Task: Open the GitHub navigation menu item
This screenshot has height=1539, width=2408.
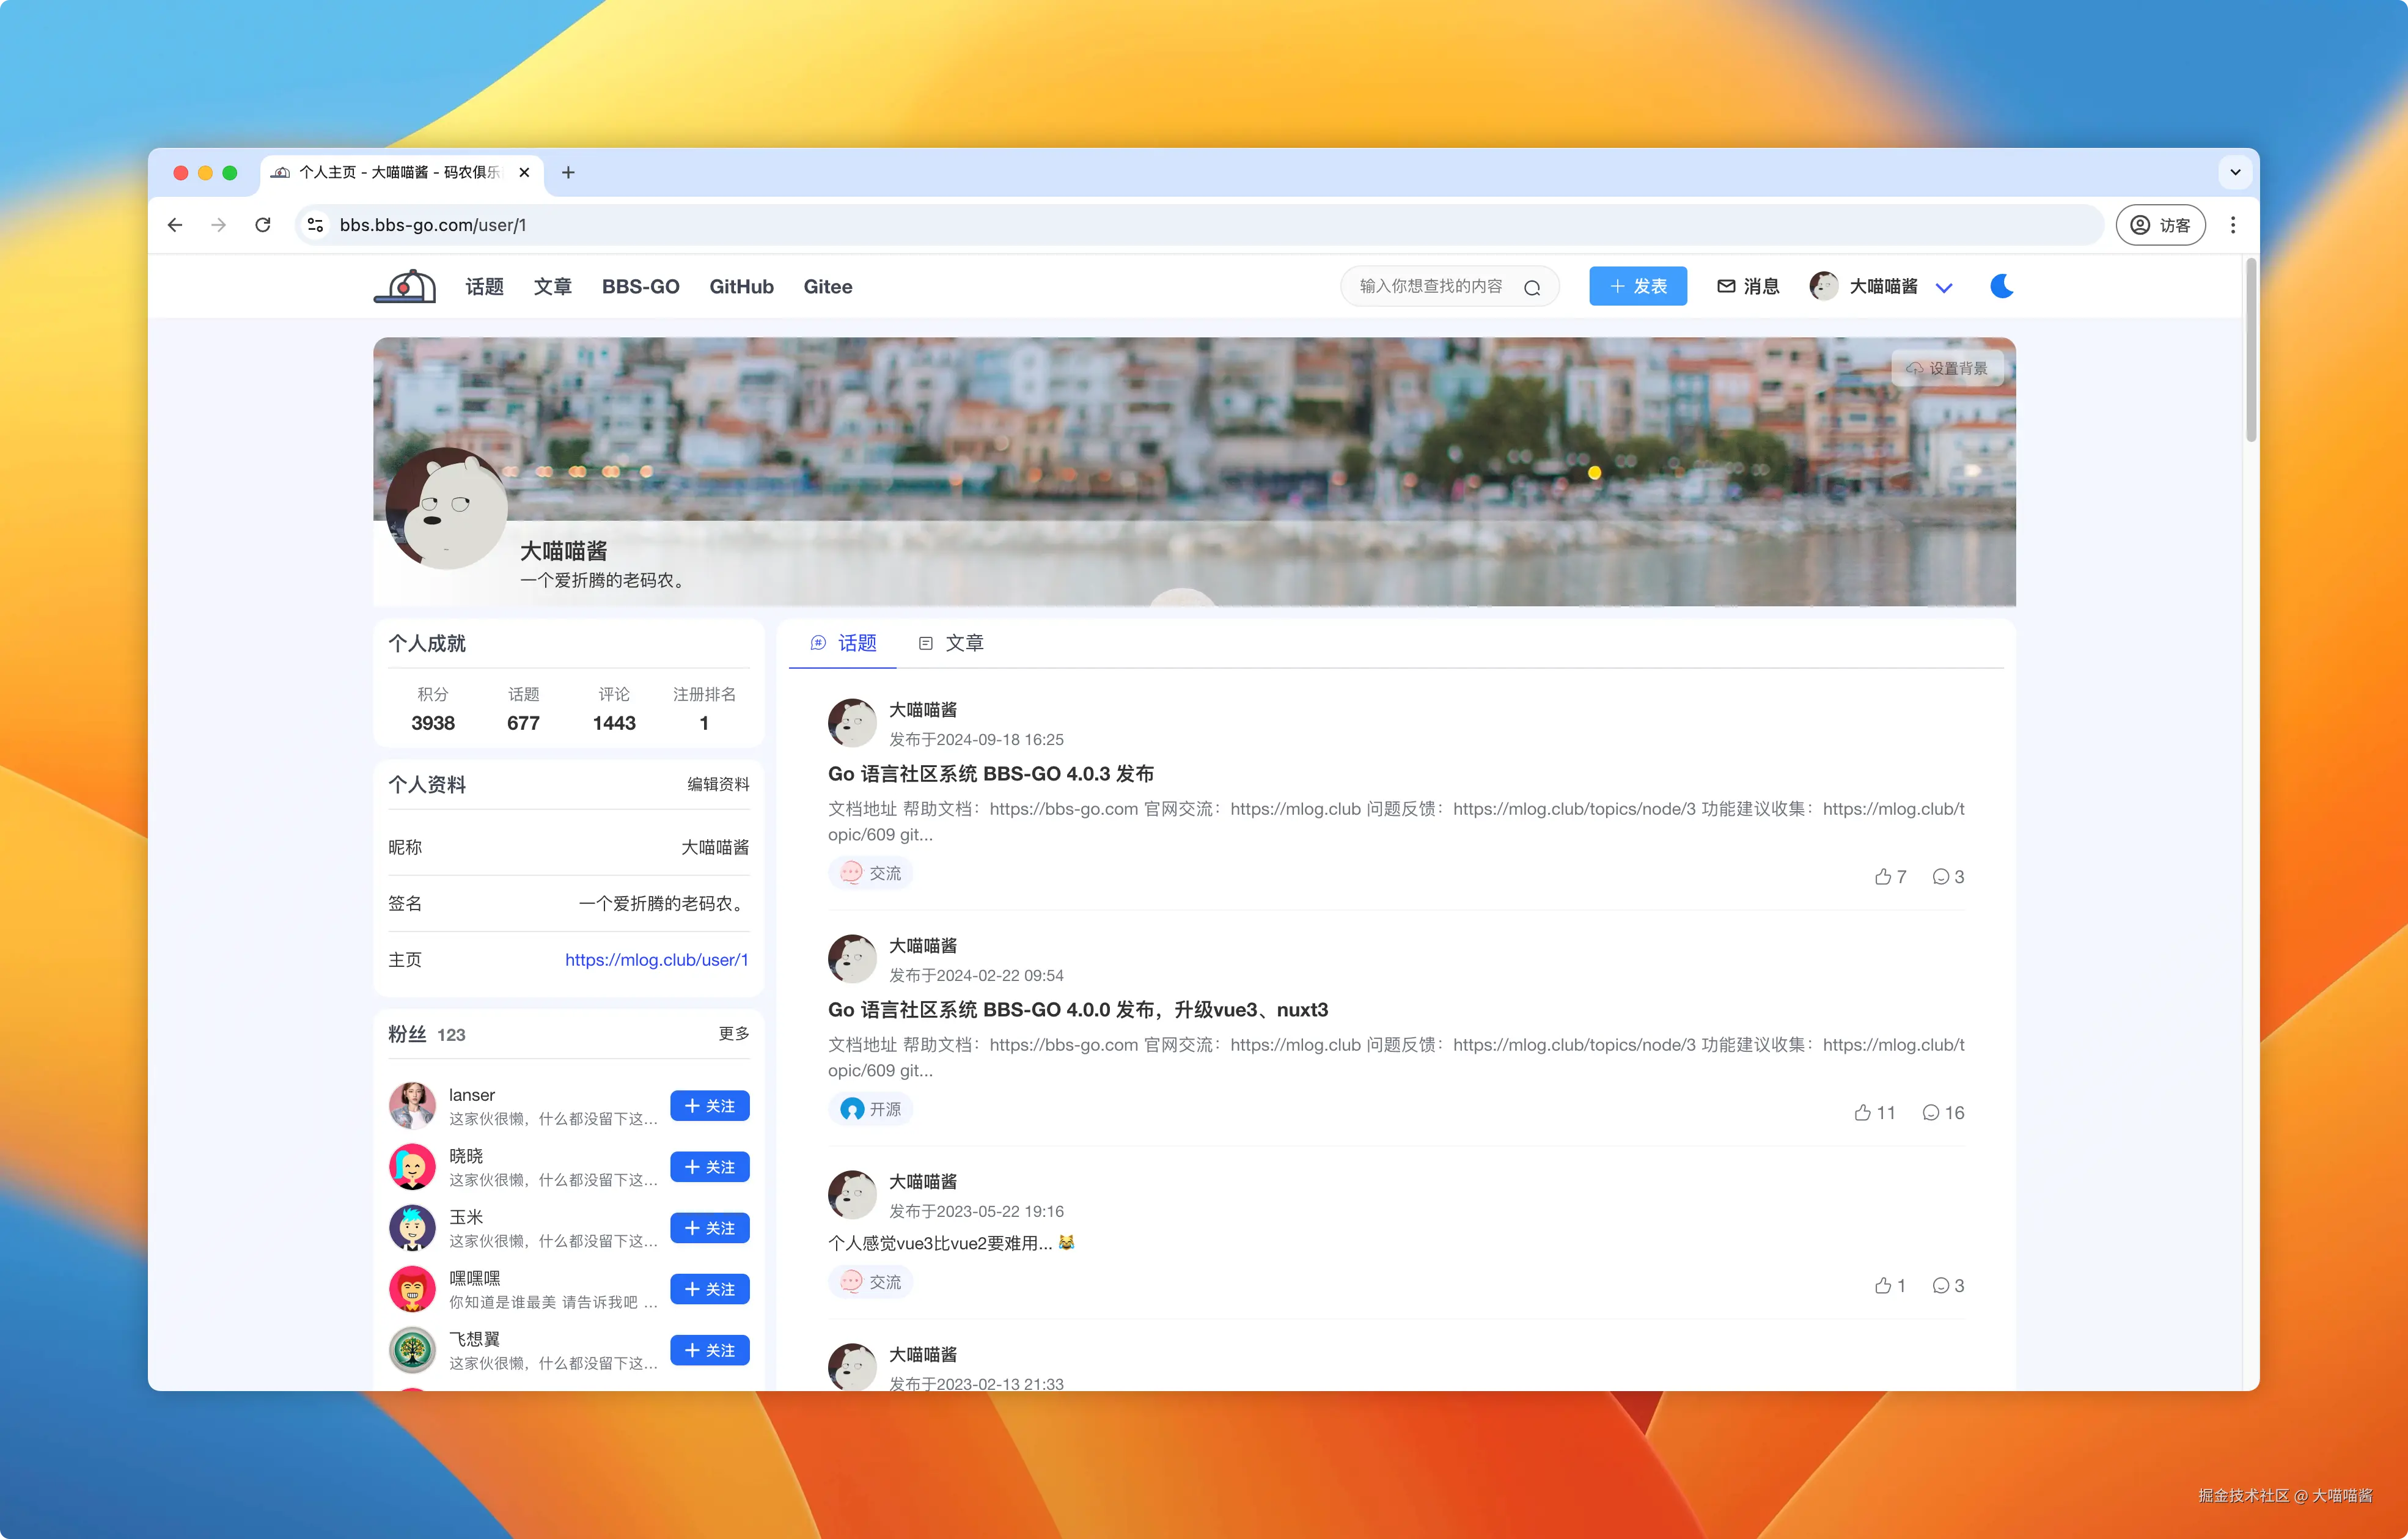Action: [x=741, y=286]
